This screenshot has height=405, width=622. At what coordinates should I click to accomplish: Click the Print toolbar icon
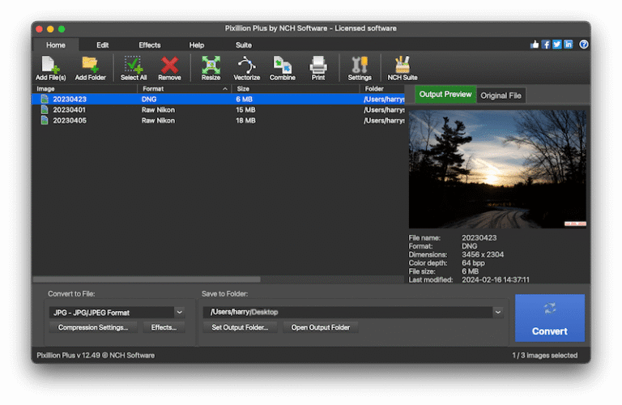(318, 68)
